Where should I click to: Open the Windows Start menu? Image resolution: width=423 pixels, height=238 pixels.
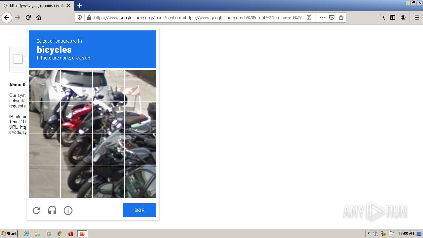pos(9,234)
